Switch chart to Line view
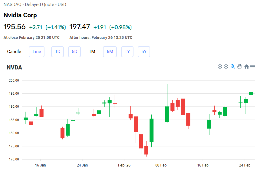This screenshot has height=175, width=267. [37, 52]
